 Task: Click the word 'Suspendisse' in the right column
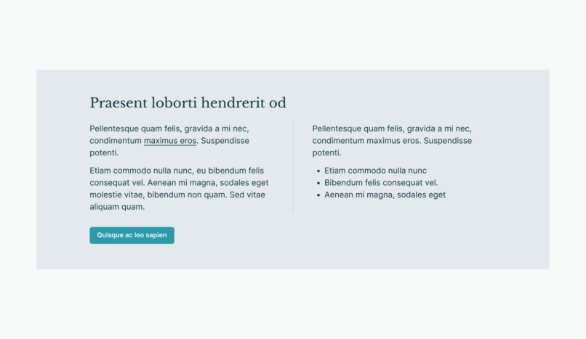448,141
